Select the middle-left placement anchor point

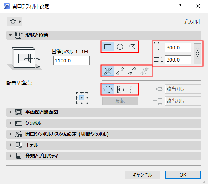pyautogui.click(x=77, y=98)
